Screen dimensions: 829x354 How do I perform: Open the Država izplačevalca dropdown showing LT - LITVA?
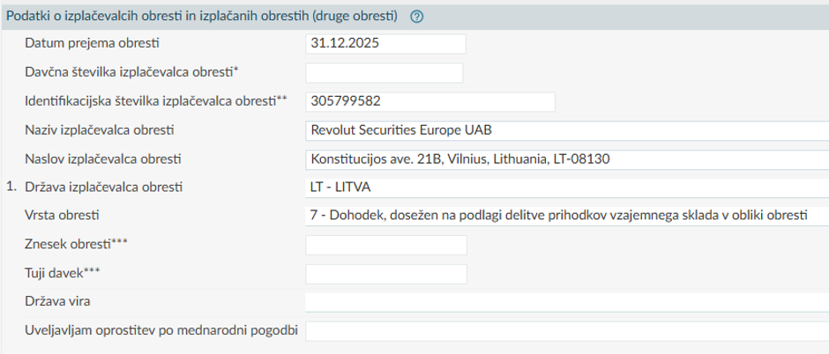tap(566, 188)
